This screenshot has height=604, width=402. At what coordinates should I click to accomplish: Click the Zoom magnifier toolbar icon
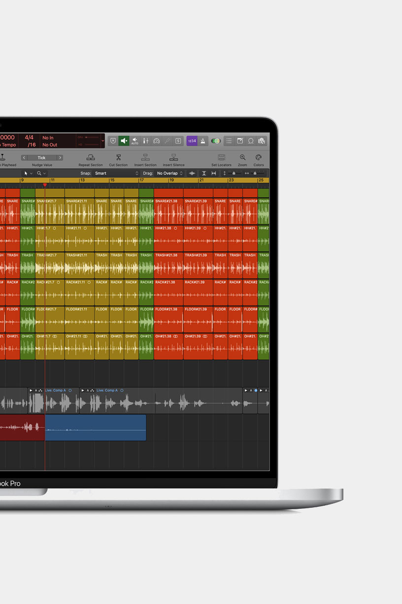coord(242,157)
